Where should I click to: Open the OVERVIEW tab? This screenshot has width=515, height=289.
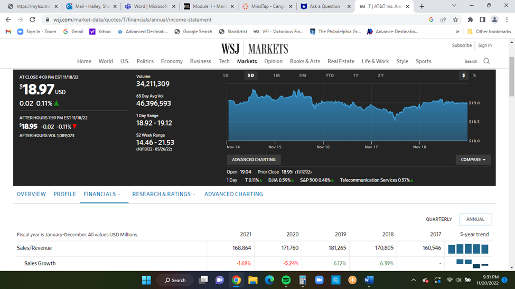pyautogui.click(x=31, y=194)
